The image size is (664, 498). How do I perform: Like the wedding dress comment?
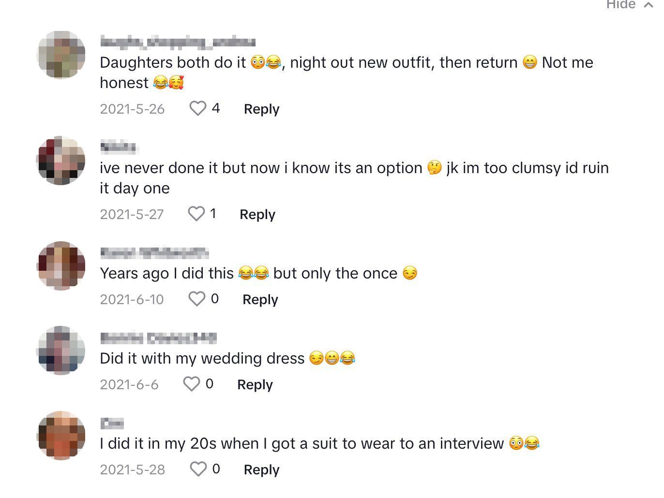pos(192,383)
